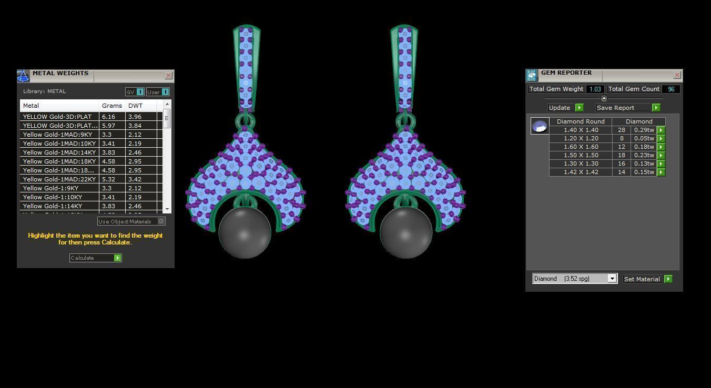Select the Yellow Gold-1:9KY row
This screenshot has height=388, width=711.
tap(91, 188)
